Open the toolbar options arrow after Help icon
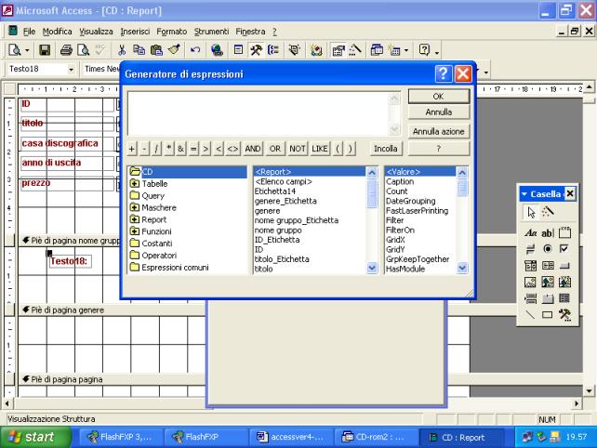The image size is (597, 448). (437, 52)
